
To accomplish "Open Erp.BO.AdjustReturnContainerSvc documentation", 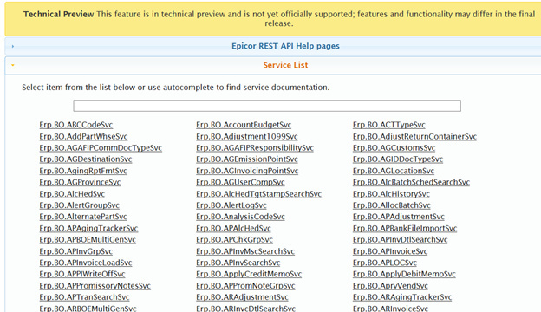I will pos(414,137).
